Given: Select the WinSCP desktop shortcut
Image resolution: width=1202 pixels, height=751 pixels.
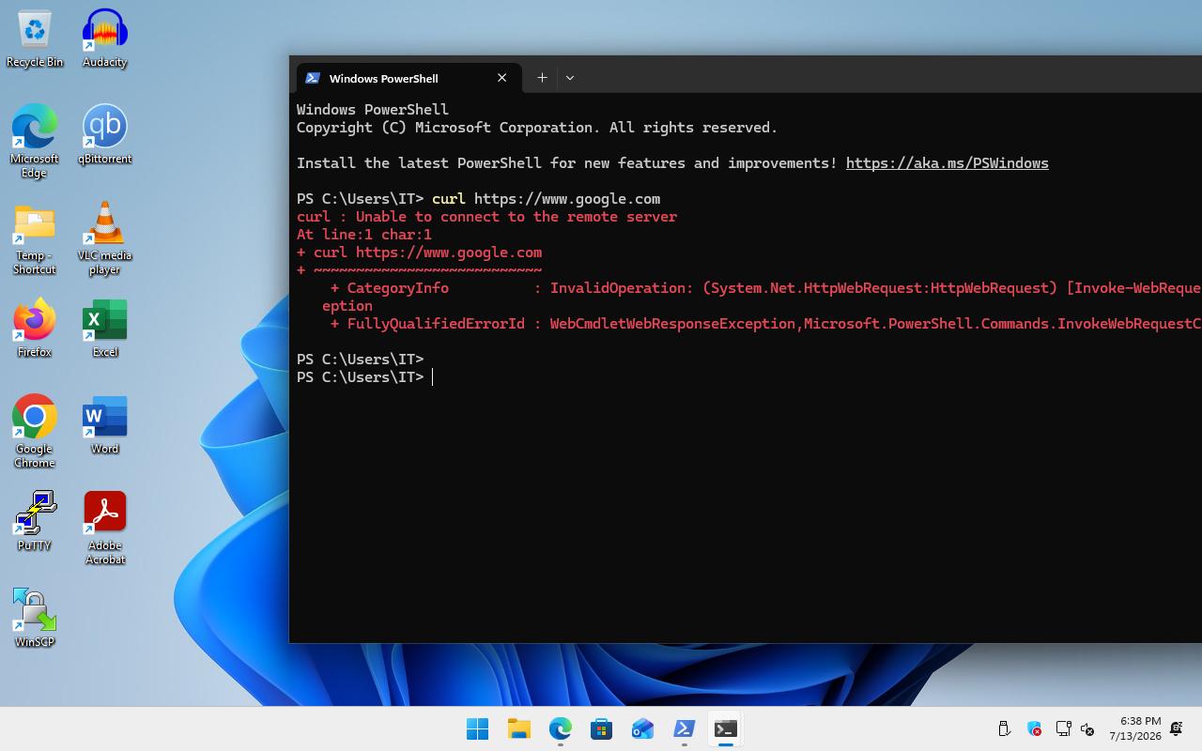Looking at the screenshot, I should (x=35, y=618).
